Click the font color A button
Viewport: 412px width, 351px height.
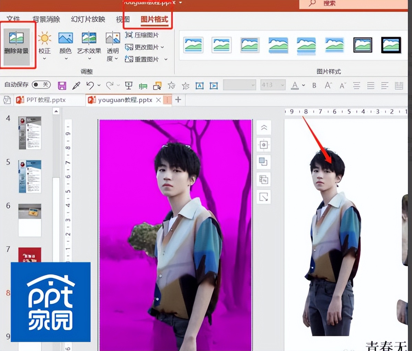pos(295,85)
